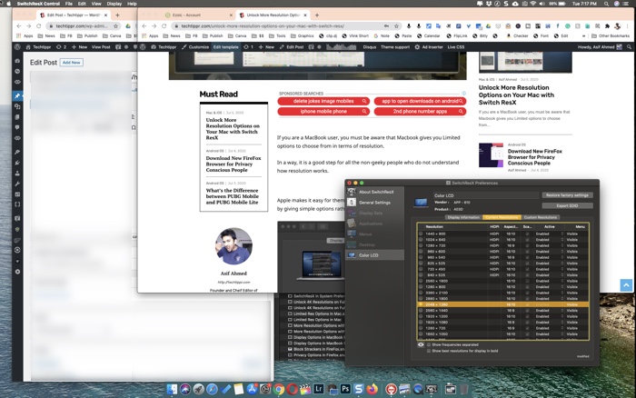Open Active dropdown for 1024 × 640 row

tap(549, 240)
